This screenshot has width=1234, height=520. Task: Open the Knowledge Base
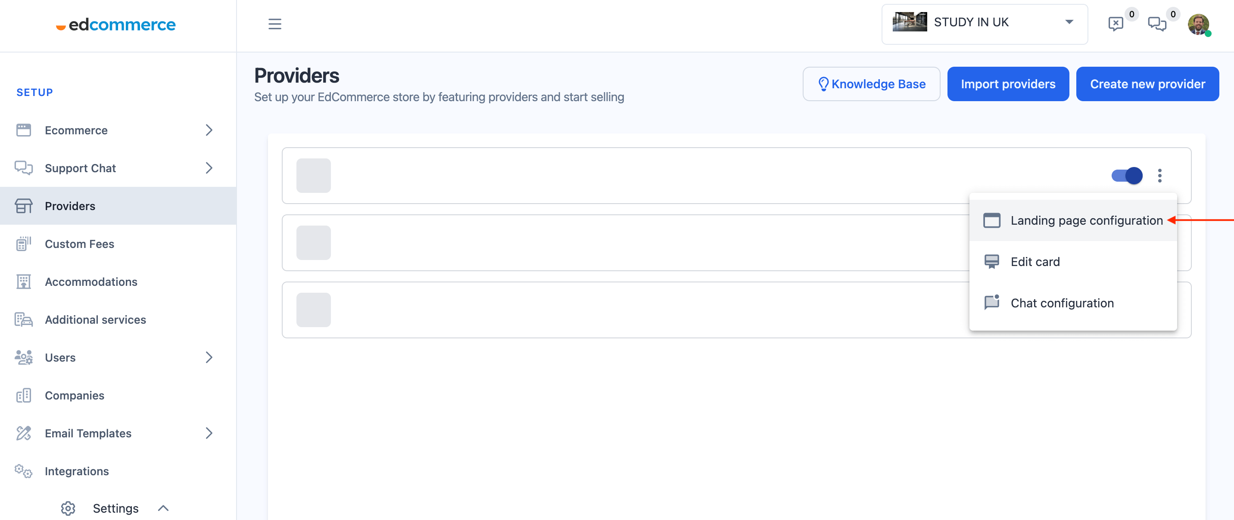click(871, 84)
